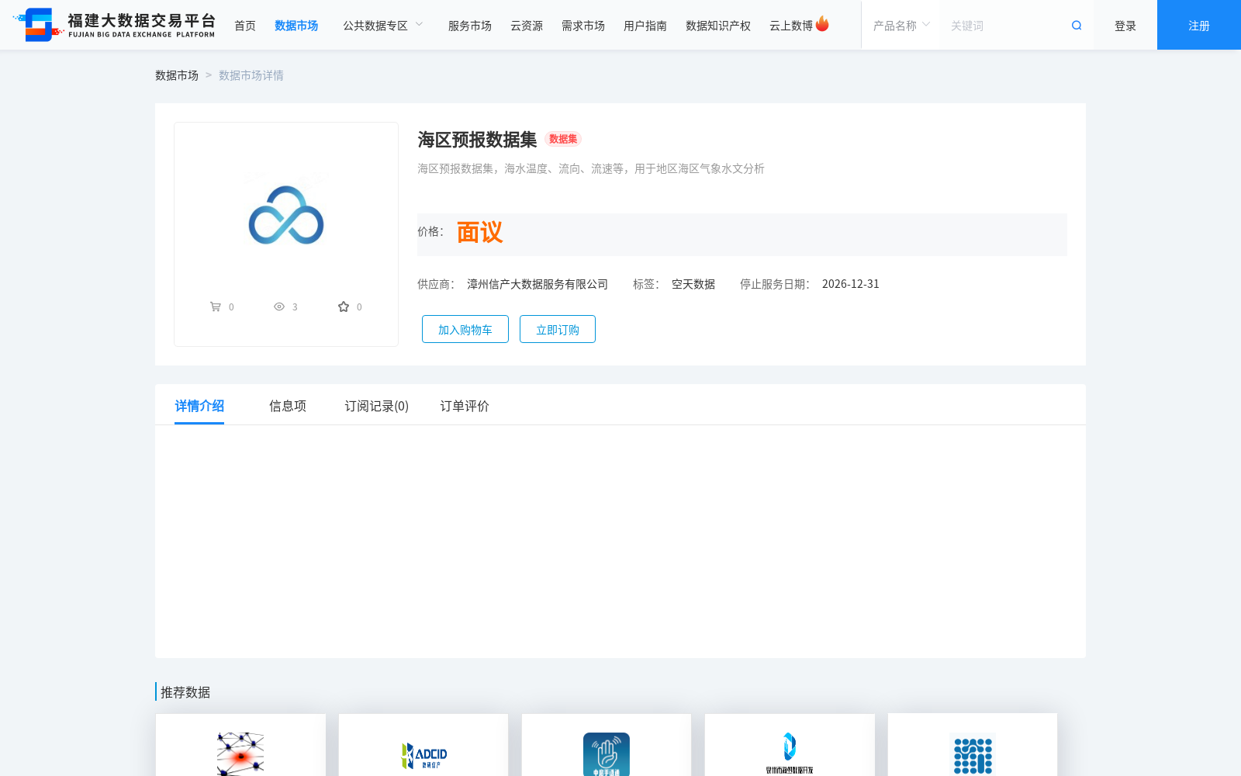Click the product cloud logo image
Screen dimensions: 1241x776
[286, 215]
